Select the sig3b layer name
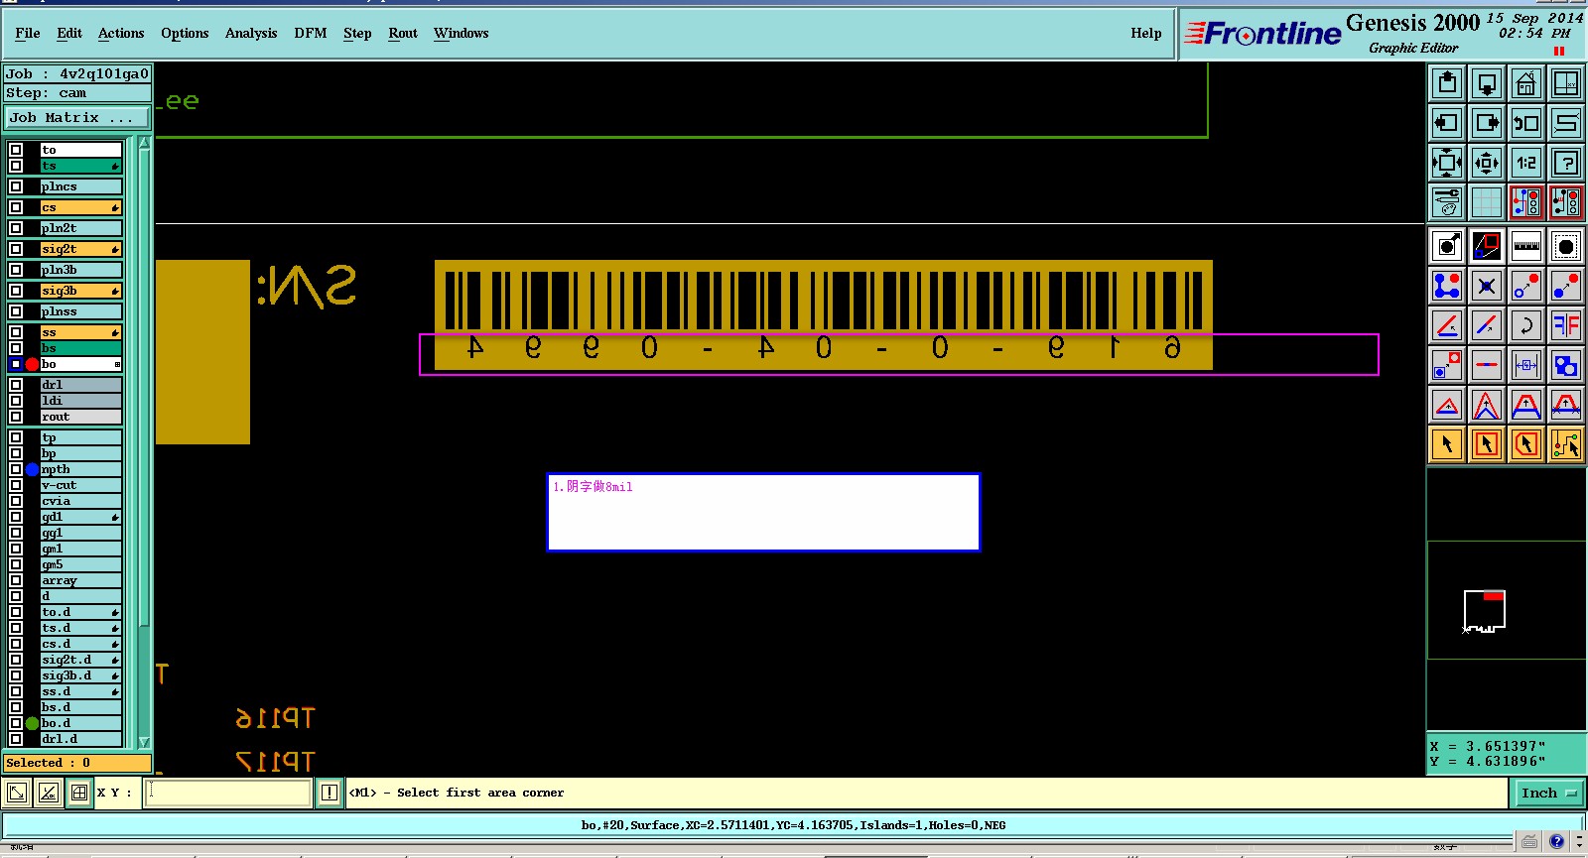Image resolution: width=1588 pixels, height=858 pixels. click(x=80, y=291)
